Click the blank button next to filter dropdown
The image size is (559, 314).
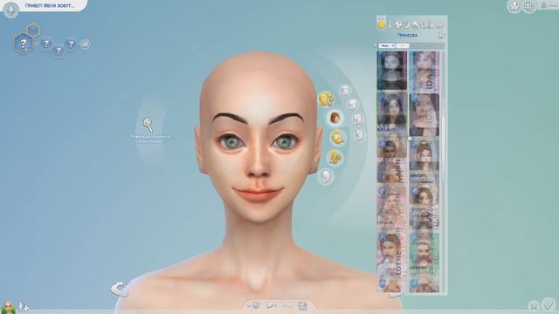point(403,46)
